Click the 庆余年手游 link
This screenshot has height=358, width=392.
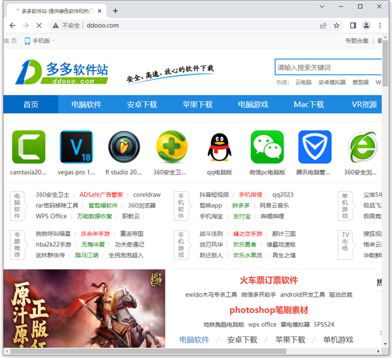point(95,234)
